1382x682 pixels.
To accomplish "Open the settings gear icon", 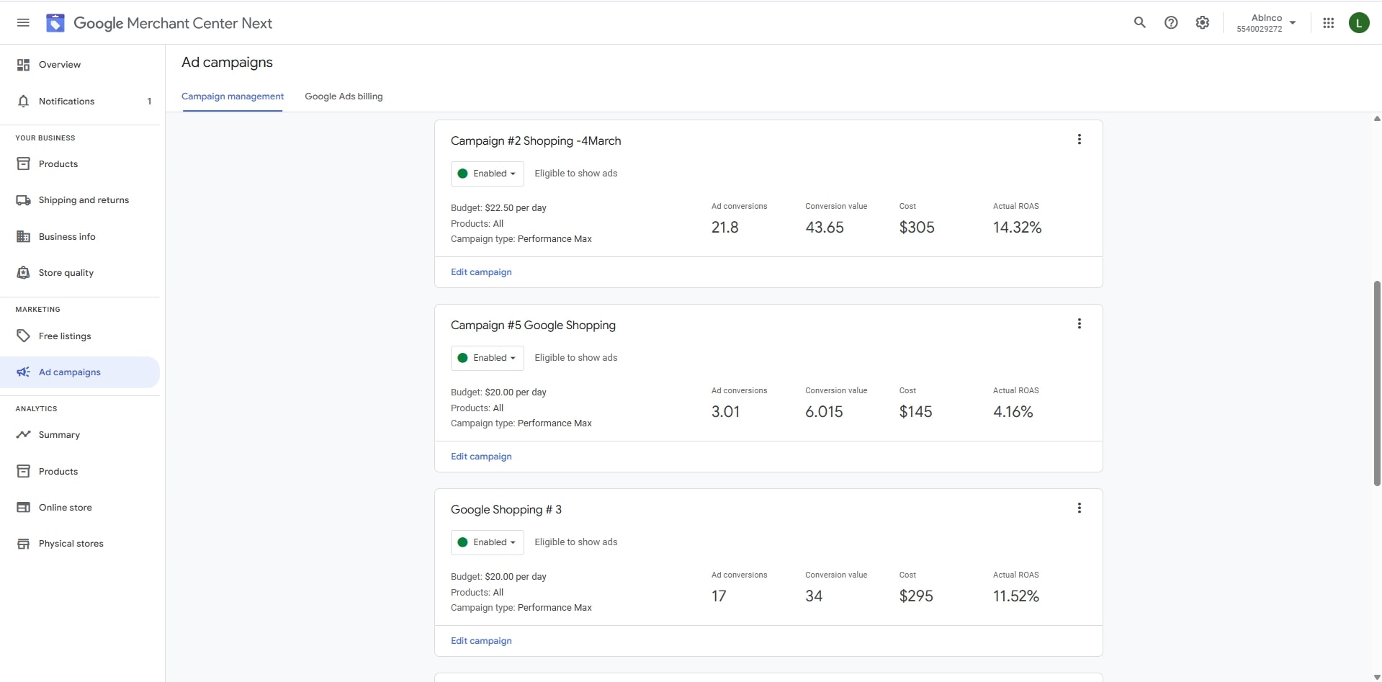I will tap(1203, 22).
